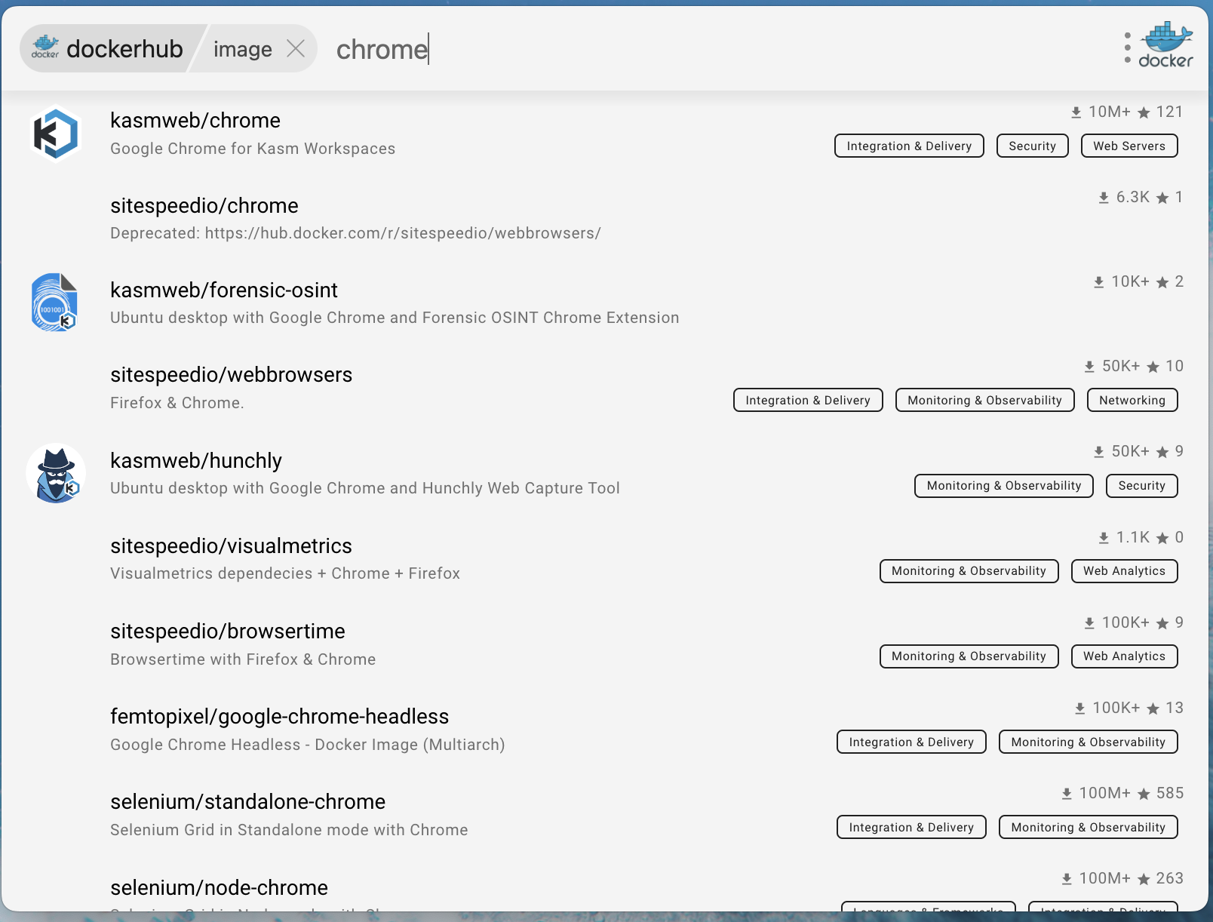Click Web Analytics tag on sitespeedio/browsertime
1213x922 pixels.
coord(1124,656)
